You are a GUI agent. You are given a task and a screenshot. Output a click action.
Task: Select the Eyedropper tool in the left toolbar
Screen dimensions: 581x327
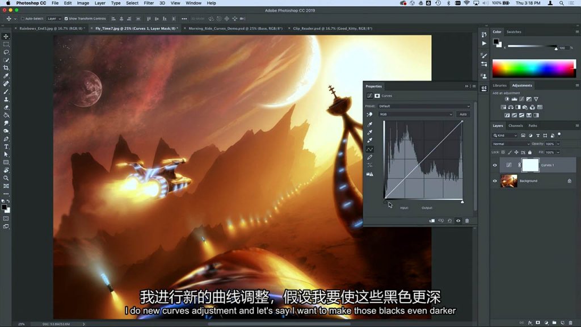[x=6, y=76]
